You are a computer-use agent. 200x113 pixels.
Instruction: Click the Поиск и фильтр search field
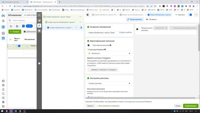coord(22,20)
